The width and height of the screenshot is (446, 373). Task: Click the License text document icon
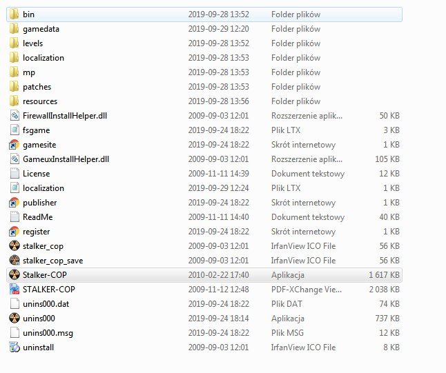pyautogui.click(x=14, y=174)
